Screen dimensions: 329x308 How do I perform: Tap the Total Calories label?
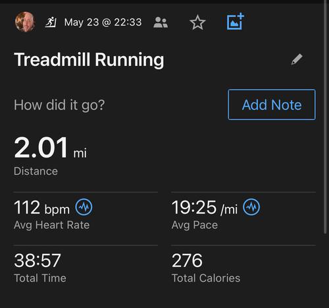point(206,278)
